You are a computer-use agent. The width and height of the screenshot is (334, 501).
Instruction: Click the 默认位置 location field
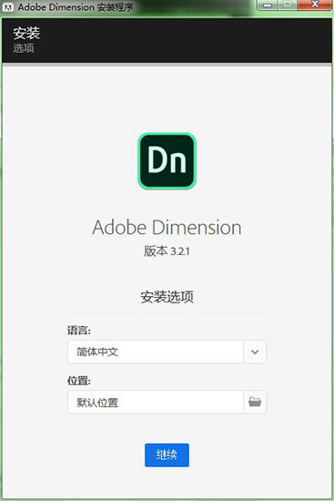tap(156, 402)
